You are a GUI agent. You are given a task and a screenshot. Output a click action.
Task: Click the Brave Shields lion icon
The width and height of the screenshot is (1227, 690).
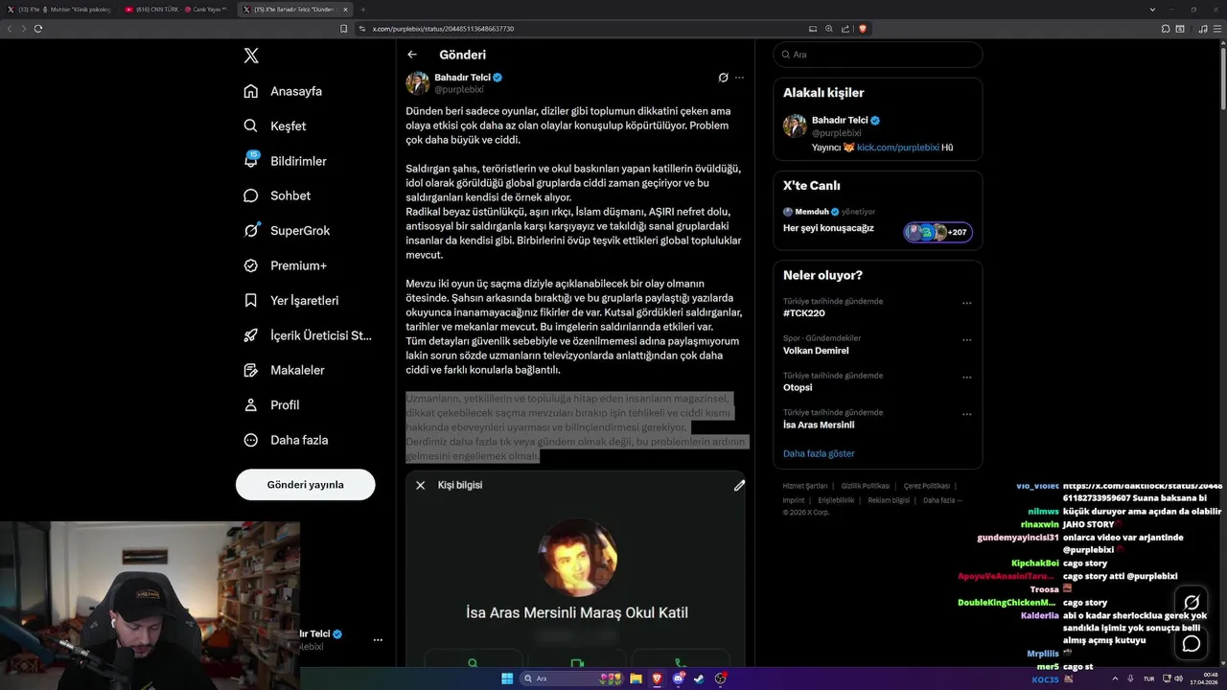863,29
